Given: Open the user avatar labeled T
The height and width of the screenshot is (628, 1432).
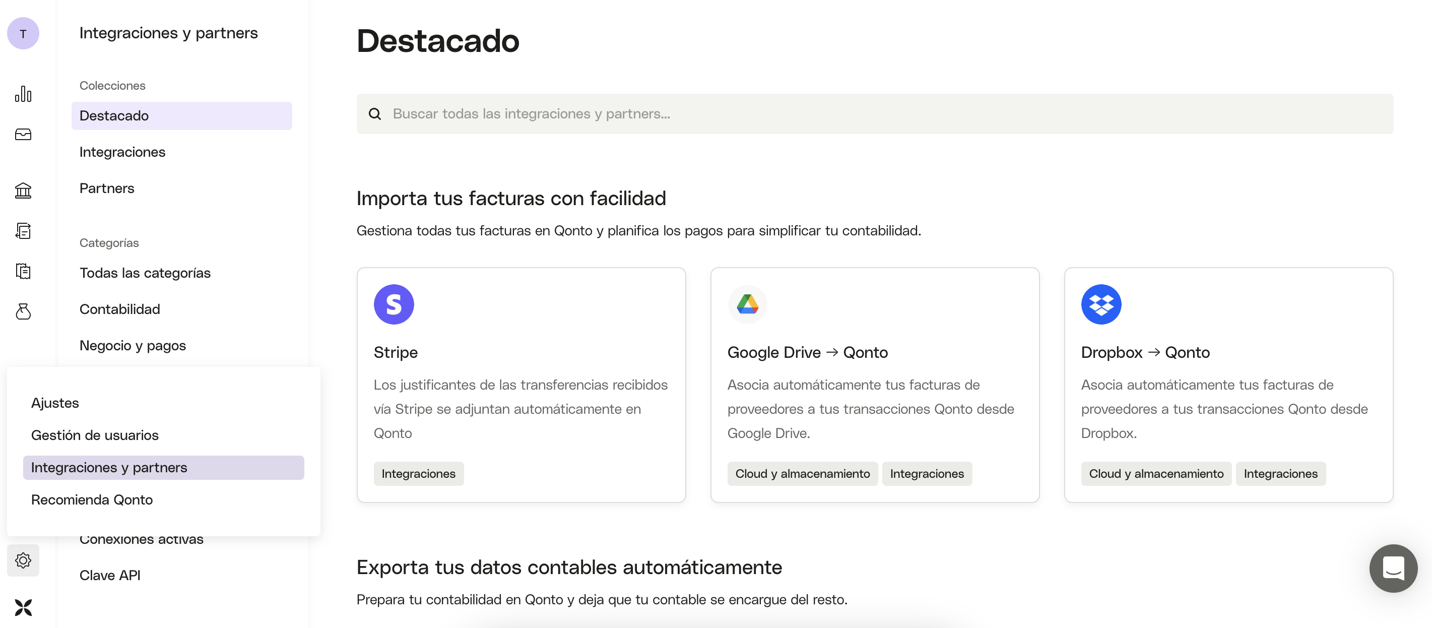Looking at the screenshot, I should (x=23, y=33).
